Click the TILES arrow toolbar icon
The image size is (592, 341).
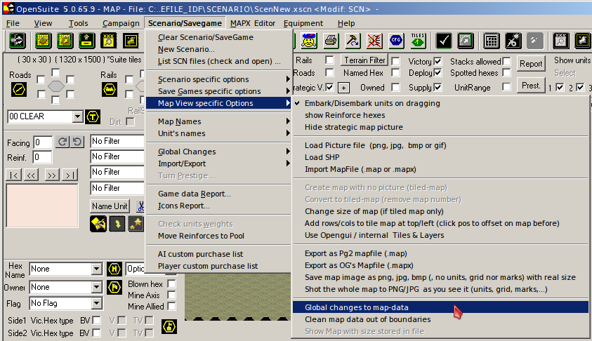pyautogui.click(x=418, y=41)
